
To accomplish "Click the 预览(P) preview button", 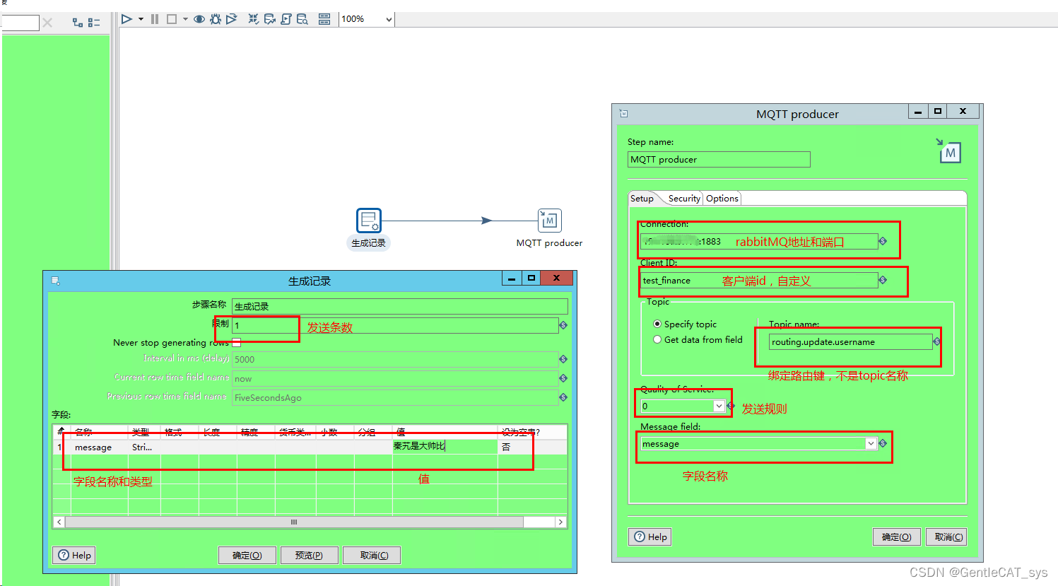I will click(309, 555).
